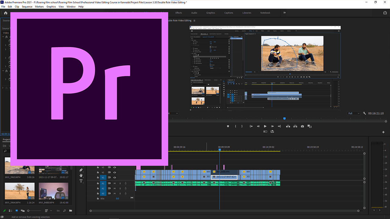390x219 pixels.
Task: Select the MVI_8488.MP4 thumbnail
Action: [53, 191]
